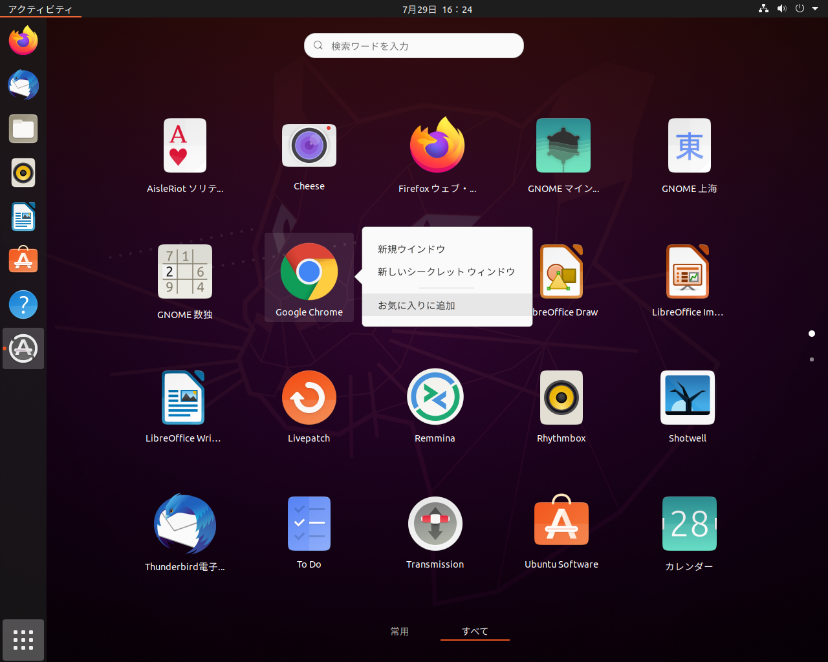
Task: Open the To Do app
Action: [x=309, y=524]
